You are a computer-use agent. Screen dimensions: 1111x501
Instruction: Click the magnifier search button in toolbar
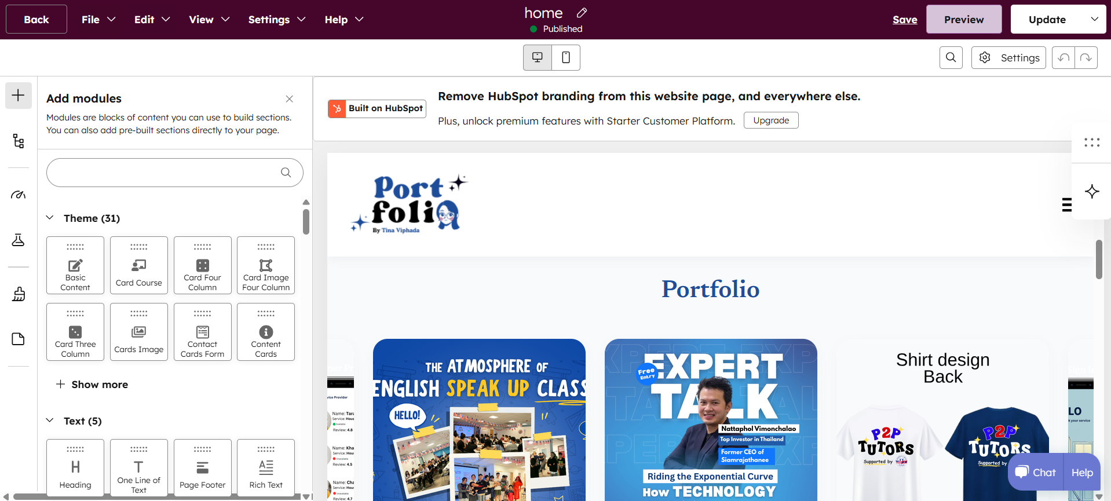951,57
